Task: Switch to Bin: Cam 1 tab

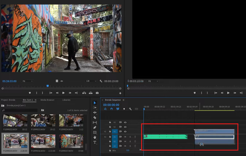Action: [28, 100]
